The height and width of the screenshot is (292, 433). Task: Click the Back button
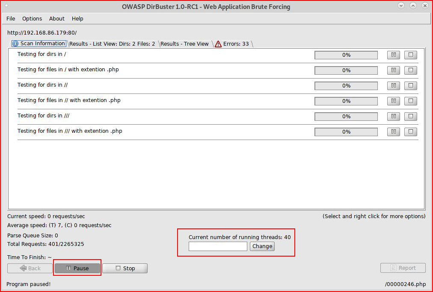(x=30, y=269)
